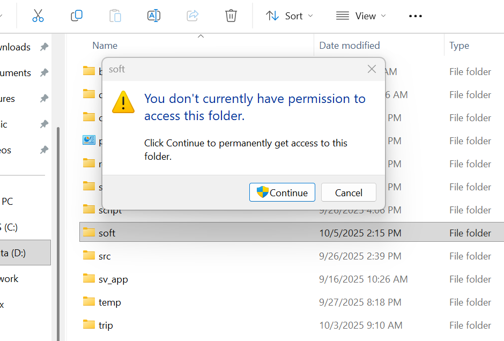504x341 pixels.
Task: Click the pin icon beside Downloads
Action: [44, 47]
